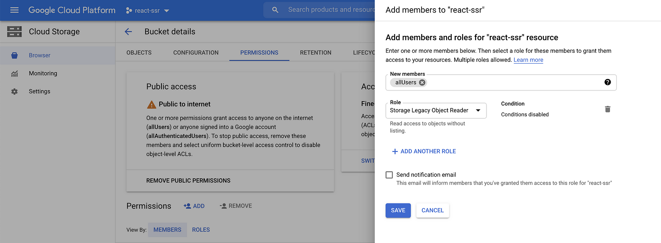Expand the react-ssr project selector arrow
The width and height of the screenshot is (661, 243).
(167, 11)
